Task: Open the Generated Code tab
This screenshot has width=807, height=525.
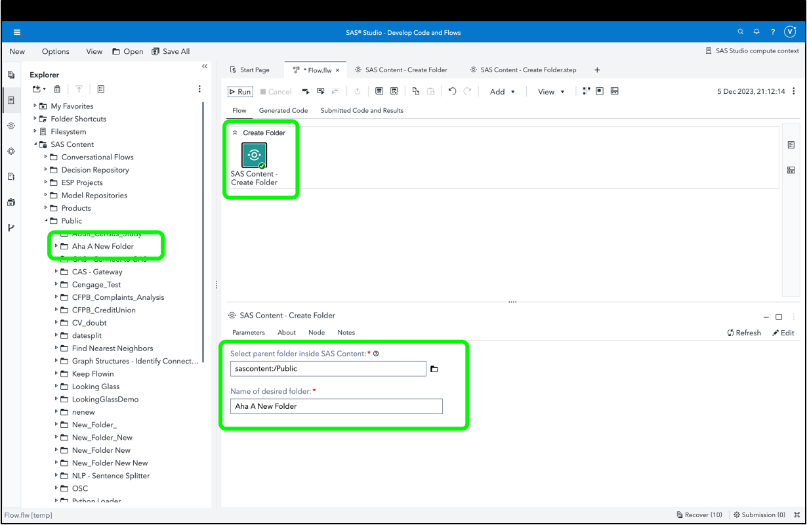Action: pyautogui.click(x=283, y=110)
